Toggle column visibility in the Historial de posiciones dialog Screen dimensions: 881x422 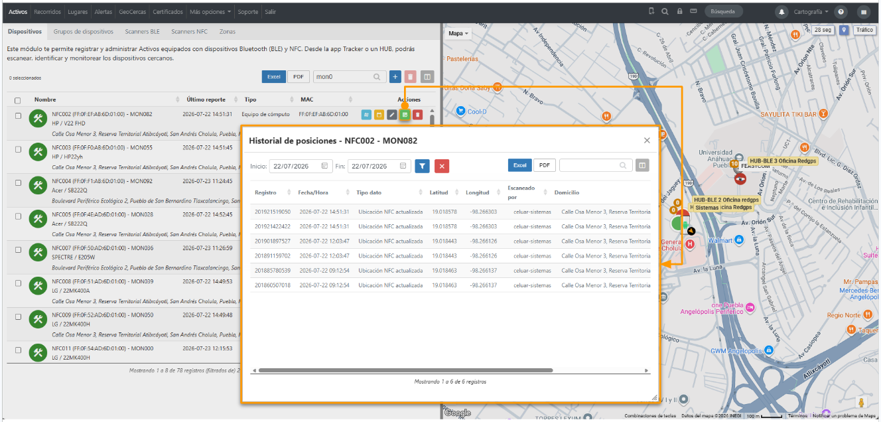(642, 165)
